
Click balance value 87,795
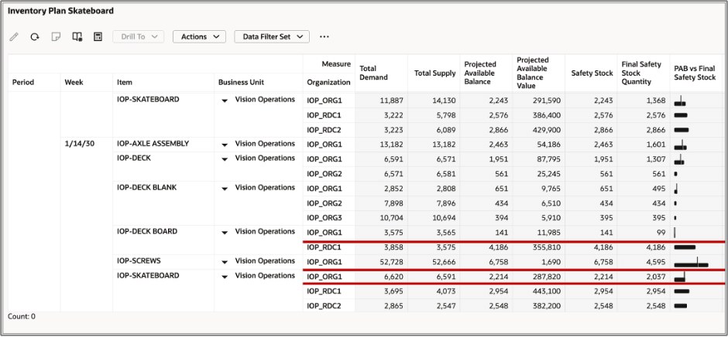pos(549,159)
